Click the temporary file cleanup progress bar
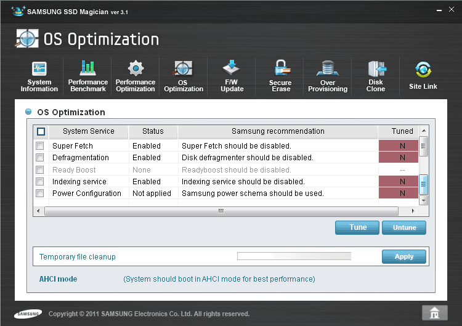 point(294,256)
